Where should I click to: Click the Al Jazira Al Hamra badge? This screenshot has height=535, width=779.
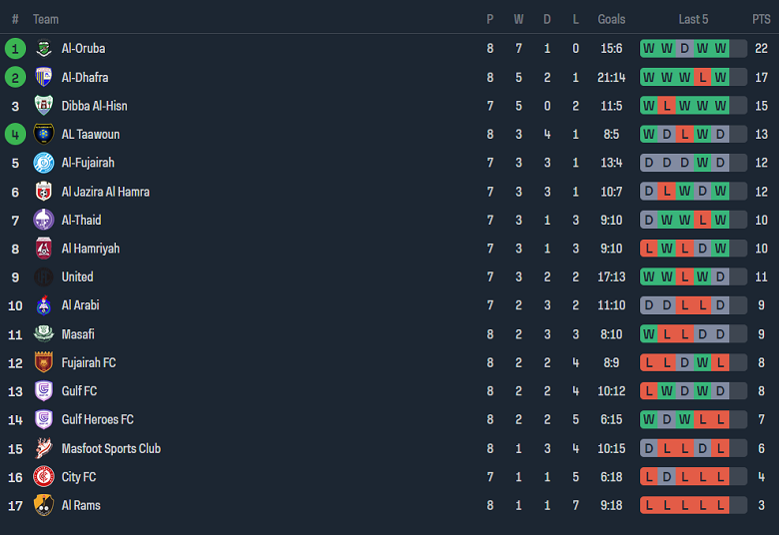pos(43,192)
